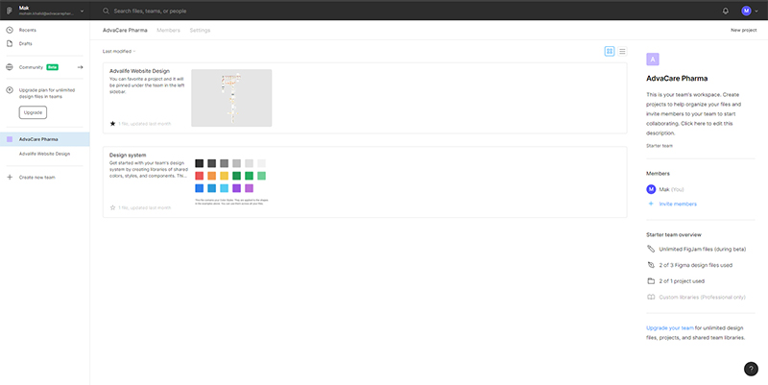Expand the user menu chevron beside the avatar
This screenshot has height=385, width=768.
[756, 11]
